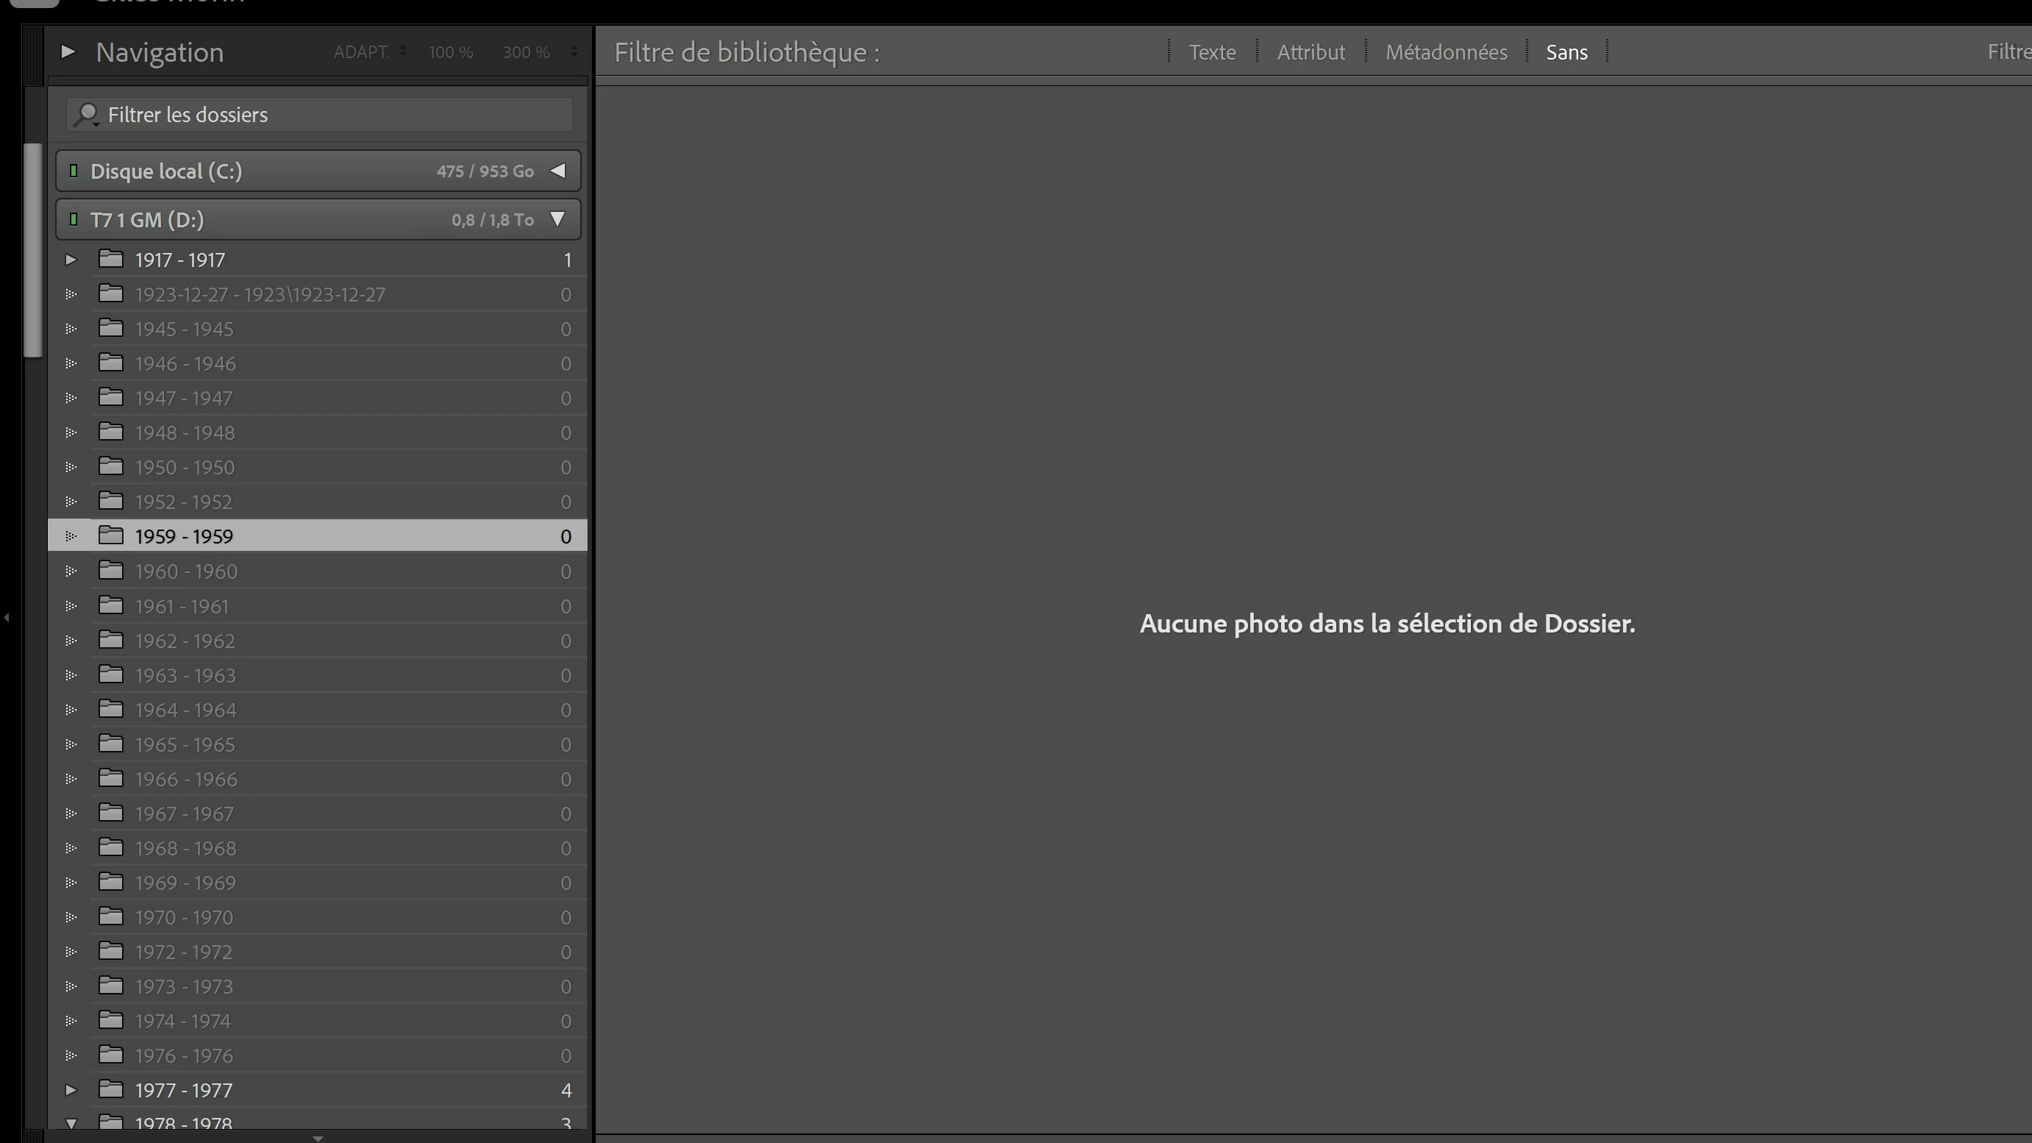The image size is (2032, 1143).
Task: Choose the Attribut filter option
Action: 1311,52
